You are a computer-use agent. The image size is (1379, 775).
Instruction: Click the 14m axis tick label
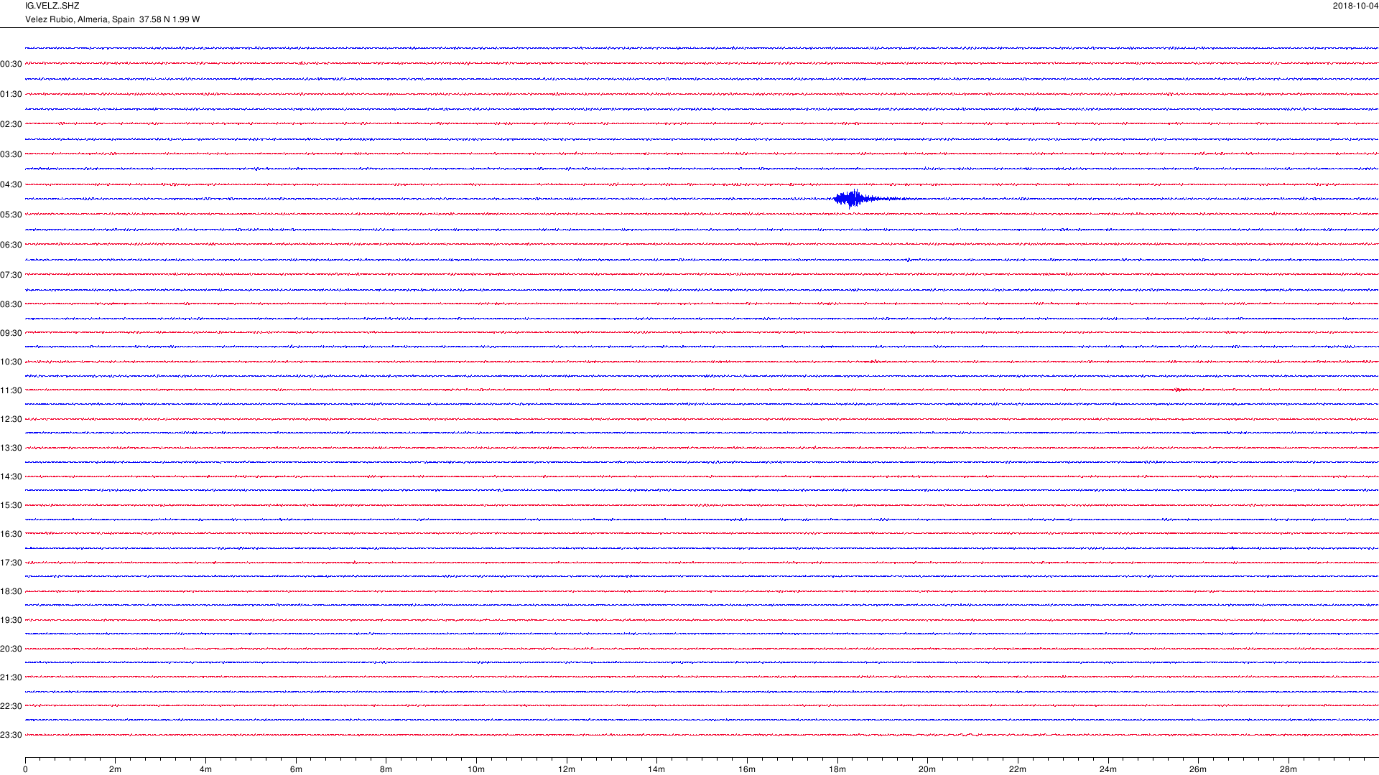click(x=656, y=770)
